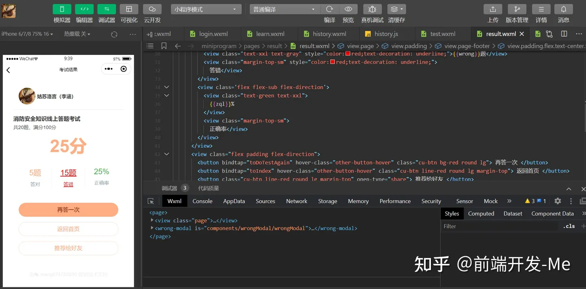This screenshot has height=289, width=586.
Task: Click the preview eye icon (预览)
Action: [x=348, y=9]
